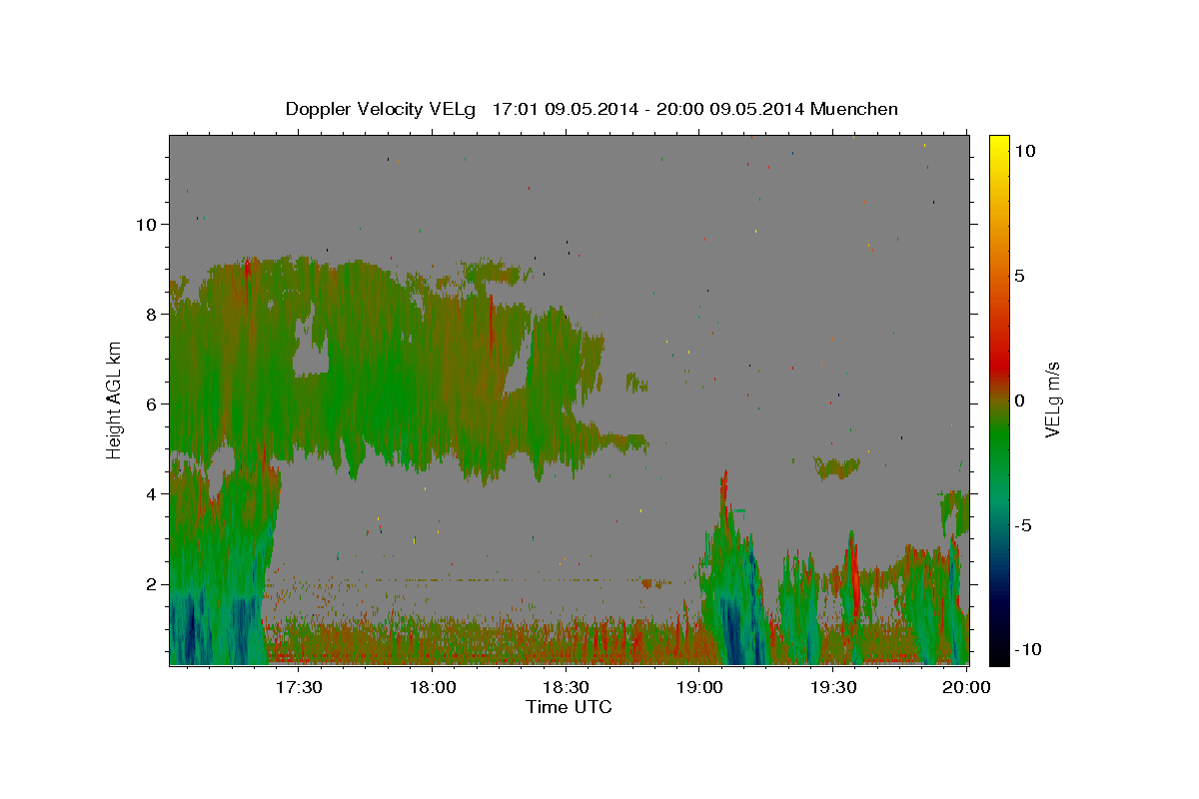This screenshot has height=799, width=1199.
Task: Click the yellow top of the colorbar
Action: point(999,145)
